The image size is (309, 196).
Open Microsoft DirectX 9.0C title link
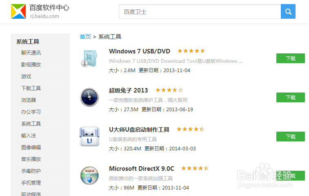142,169
